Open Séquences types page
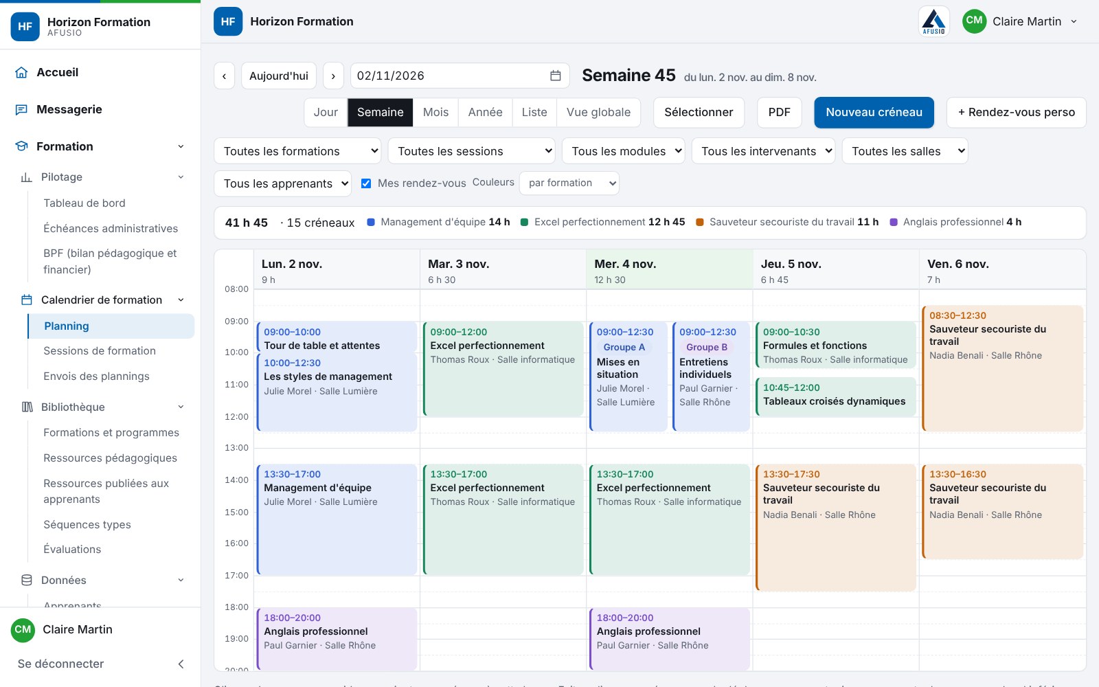The width and height of the screenshot is (1099, 687). pyautogui.click(x=87, y=525)
